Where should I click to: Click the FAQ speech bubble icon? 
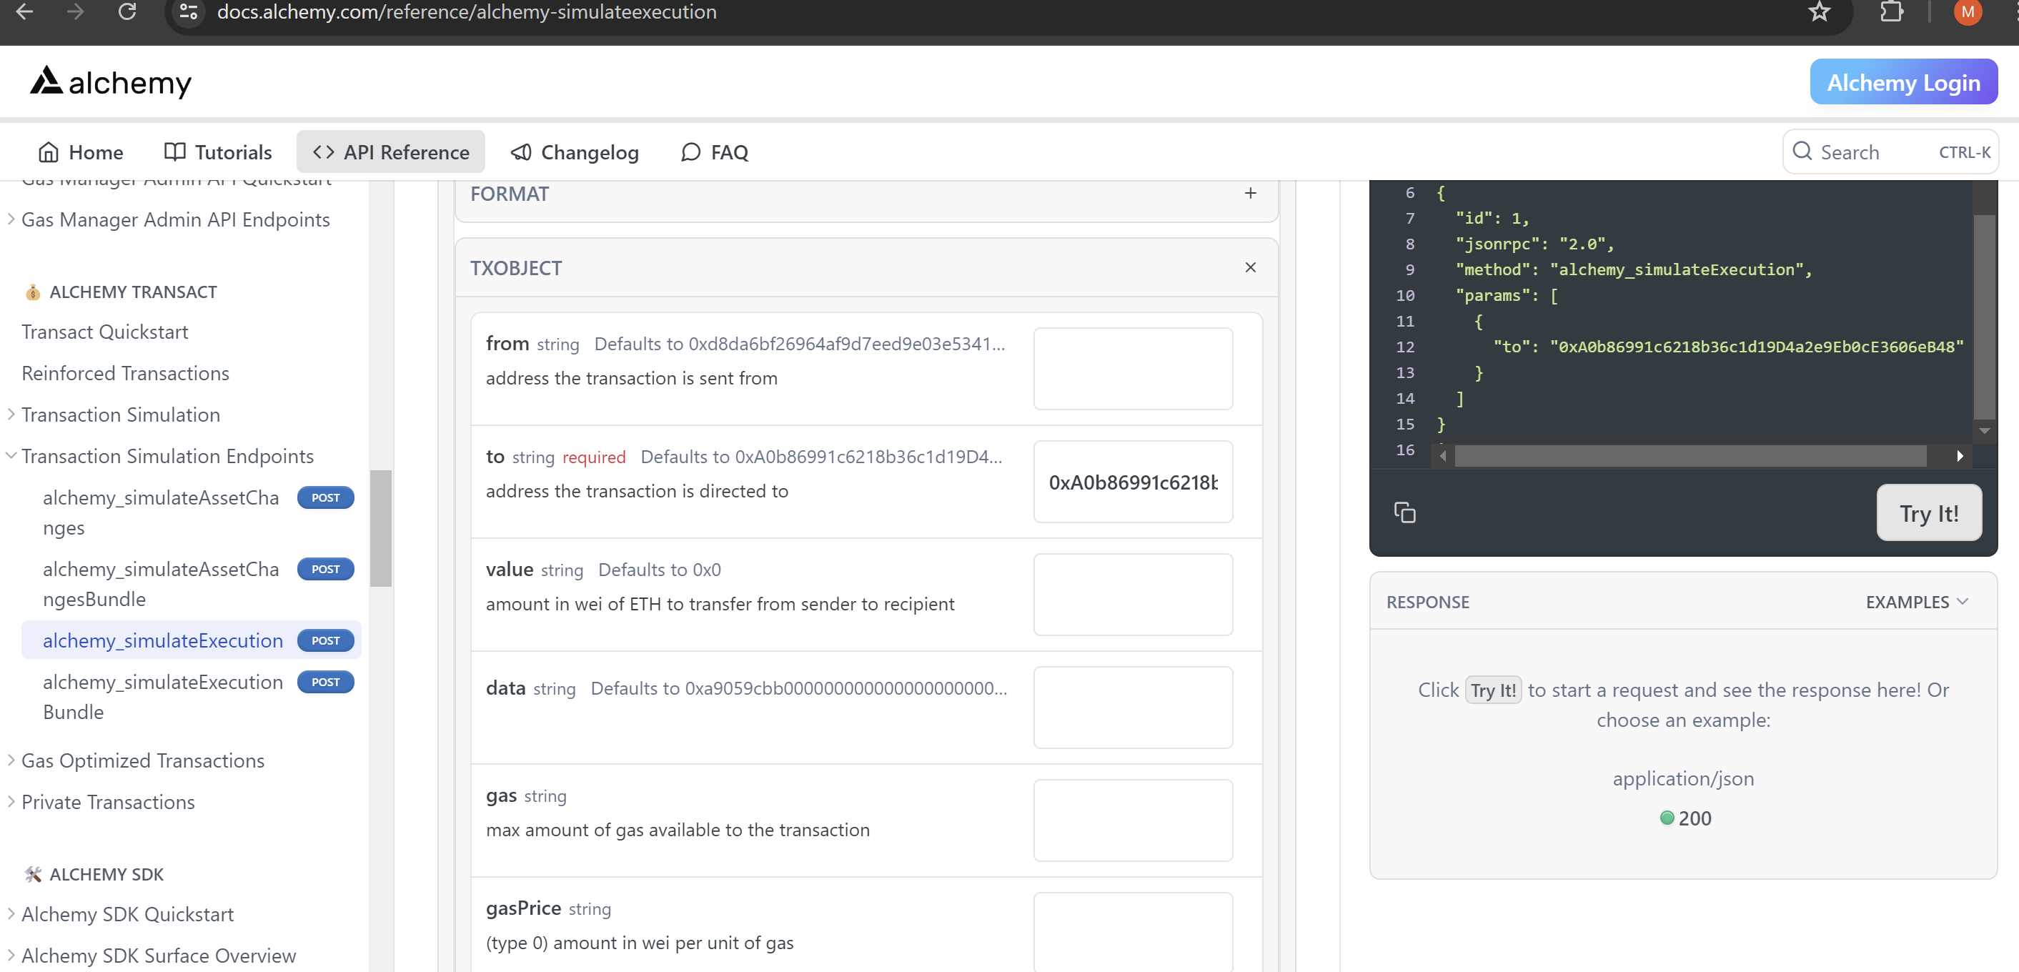(x=690, y=152)
